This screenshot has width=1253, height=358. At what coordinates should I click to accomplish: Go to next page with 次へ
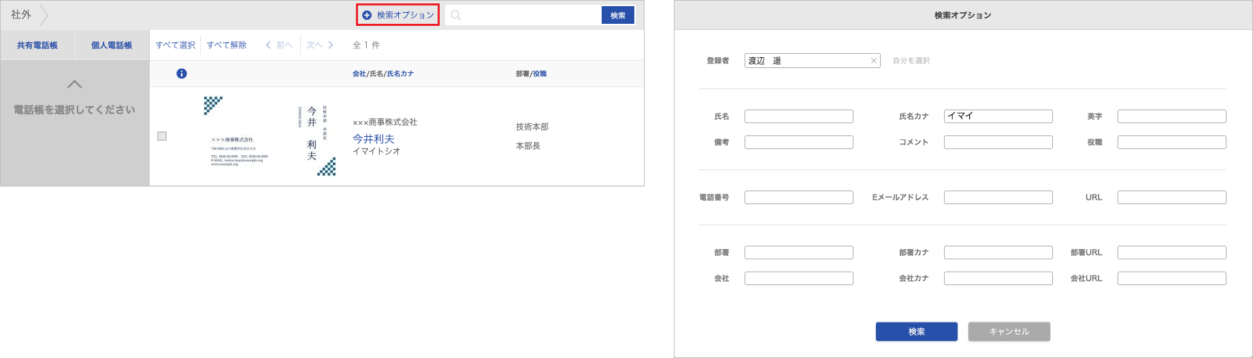[320, 45]
